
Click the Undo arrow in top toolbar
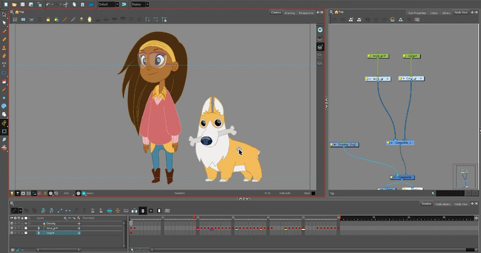(48, 4)
